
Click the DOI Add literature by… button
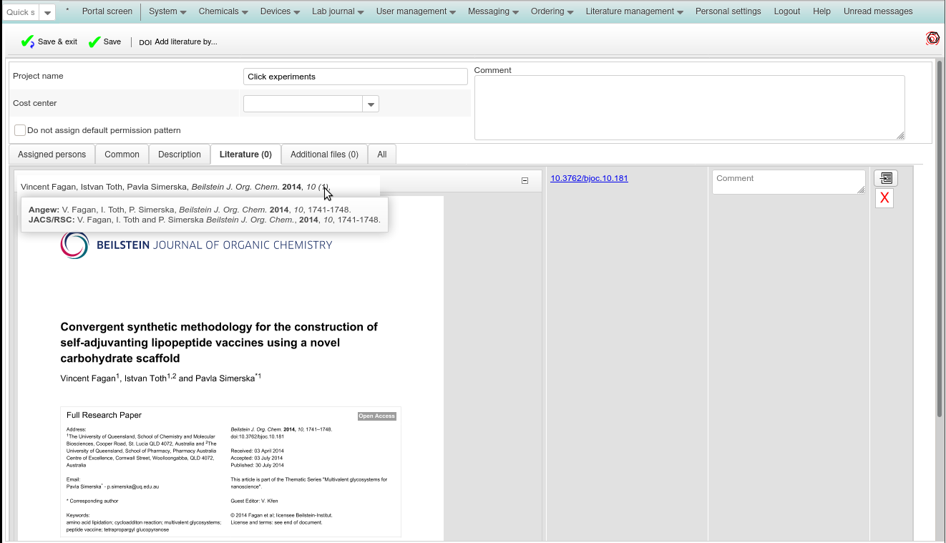click(x=178, y=42)
